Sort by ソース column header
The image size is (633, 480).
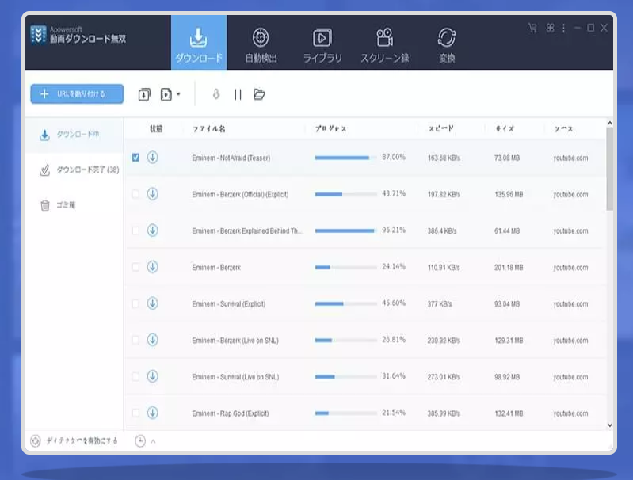tap(563, 129)
